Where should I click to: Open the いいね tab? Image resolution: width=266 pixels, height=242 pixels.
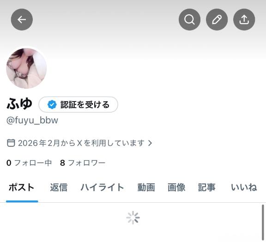(x=244, y=188)
